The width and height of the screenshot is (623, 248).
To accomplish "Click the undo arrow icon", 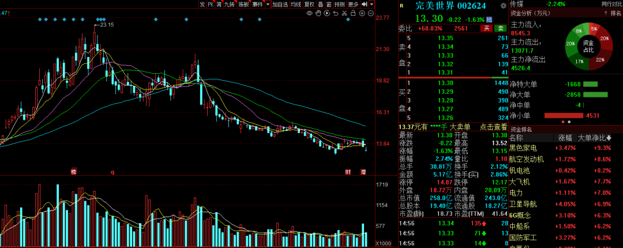I will click(x=336, y=13).
